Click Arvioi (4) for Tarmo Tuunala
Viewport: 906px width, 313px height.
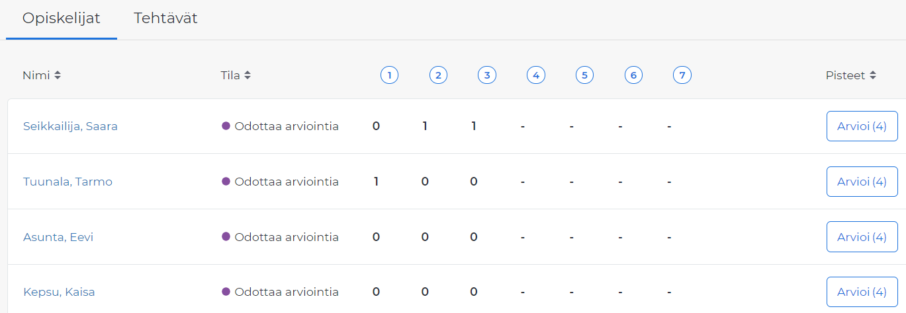point(862,182)
